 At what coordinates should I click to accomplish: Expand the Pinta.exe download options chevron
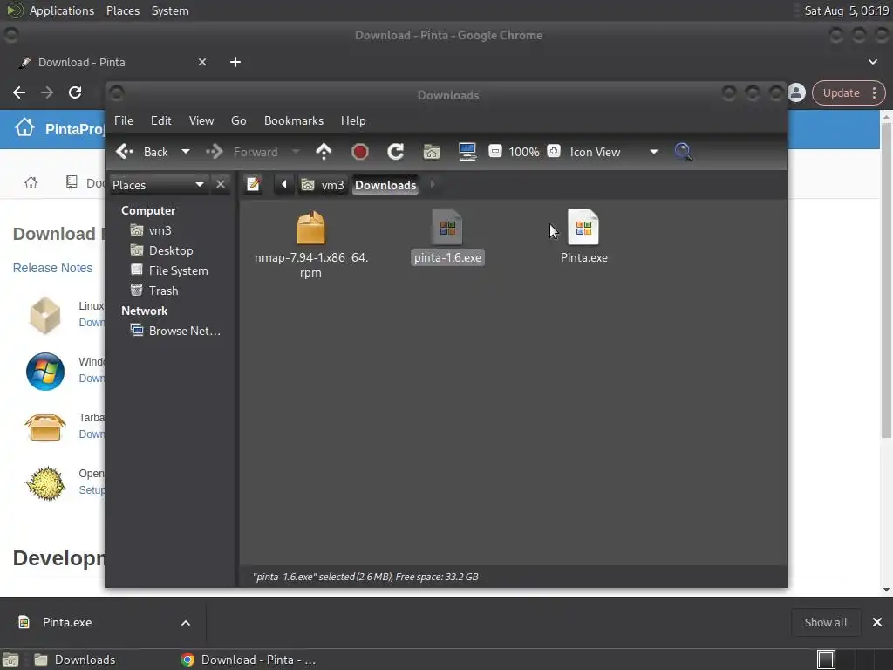coord(186,623)
